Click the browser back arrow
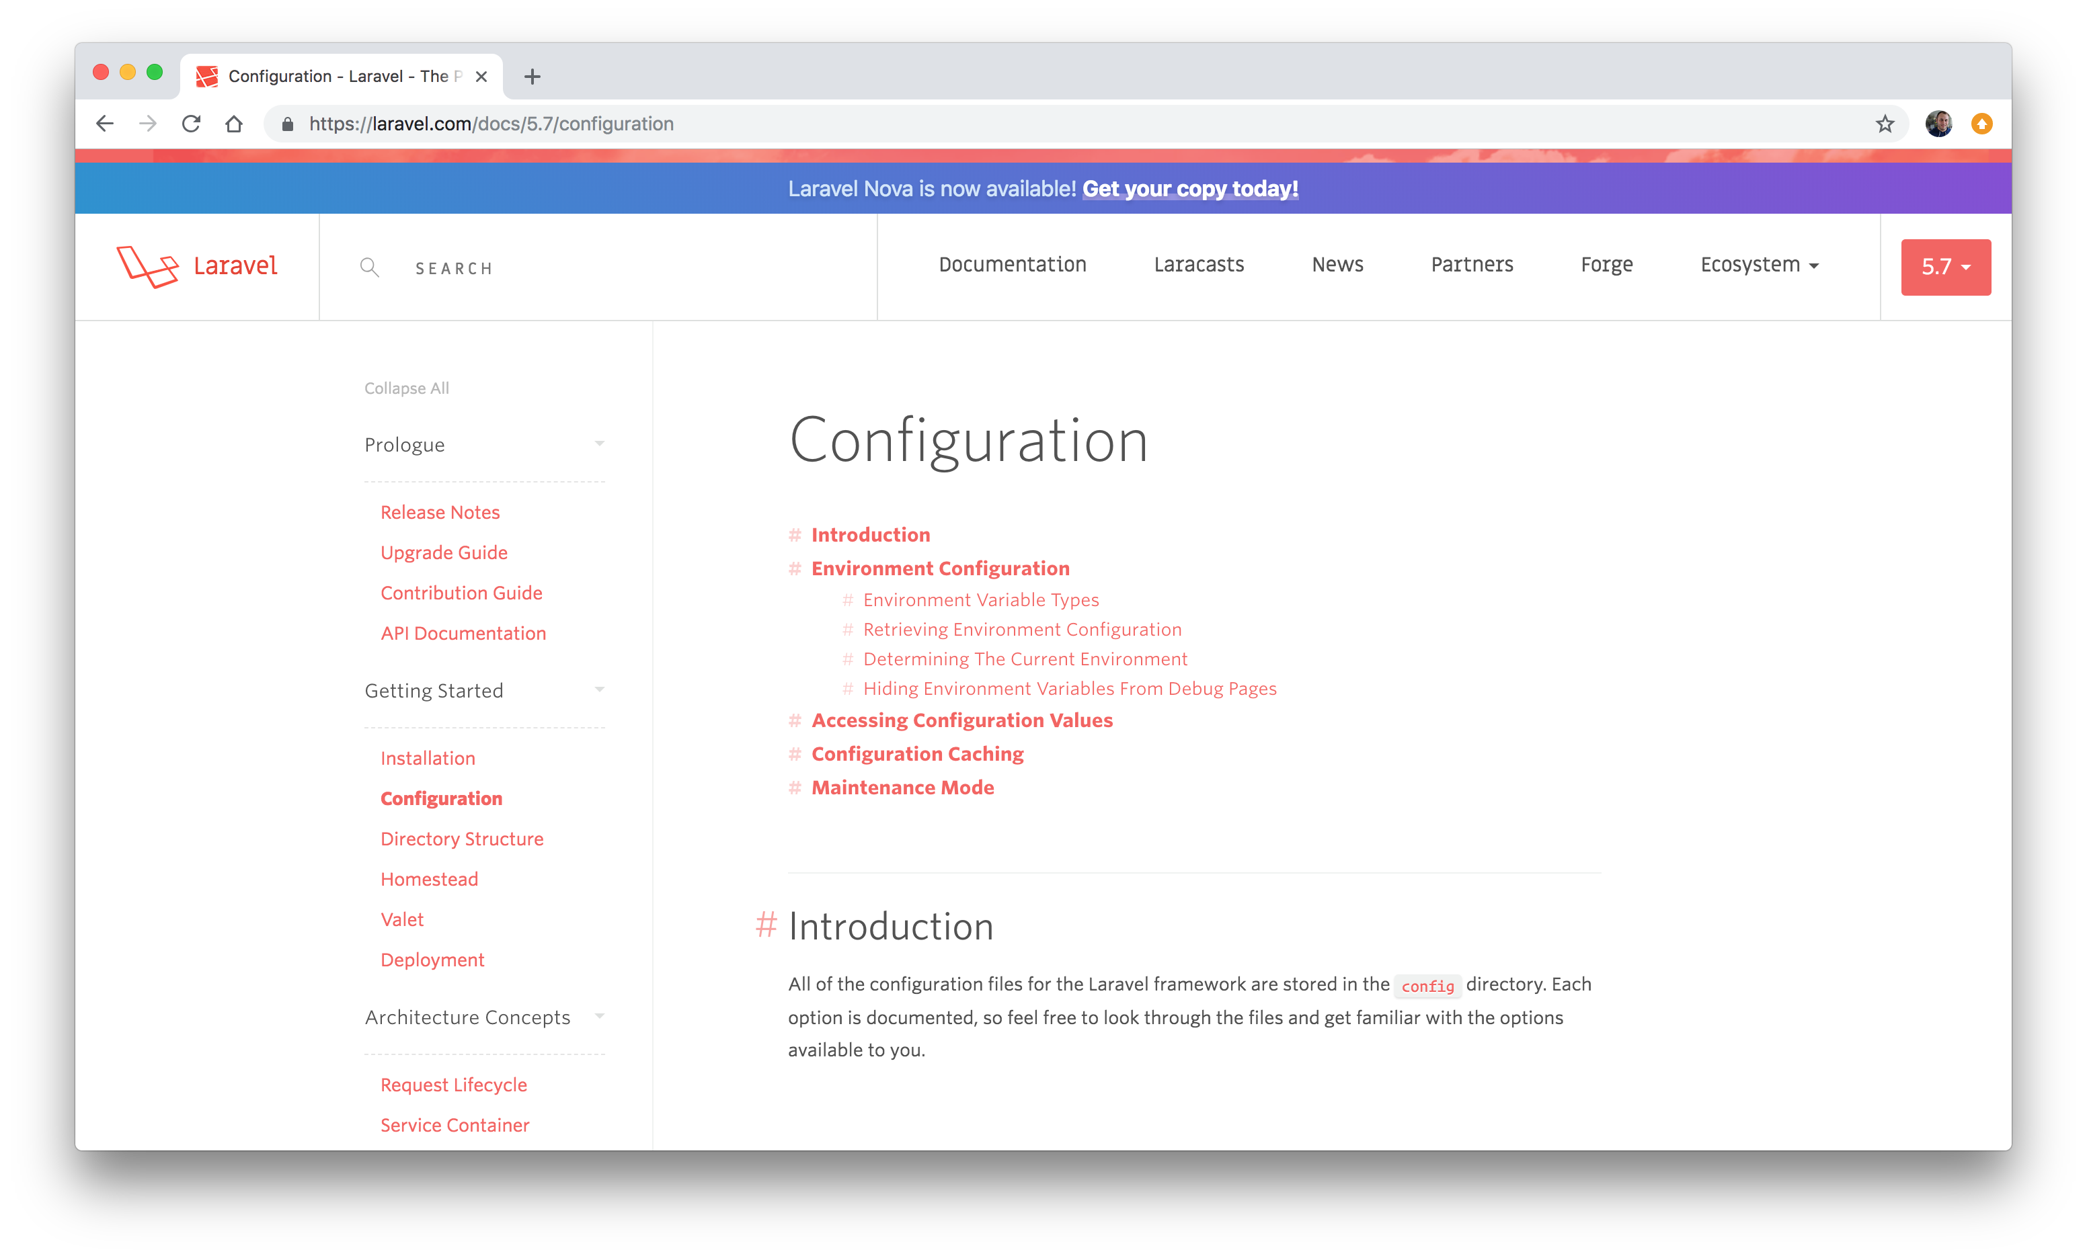Viewport: 2087px width, 1258px height. point(104,124)
